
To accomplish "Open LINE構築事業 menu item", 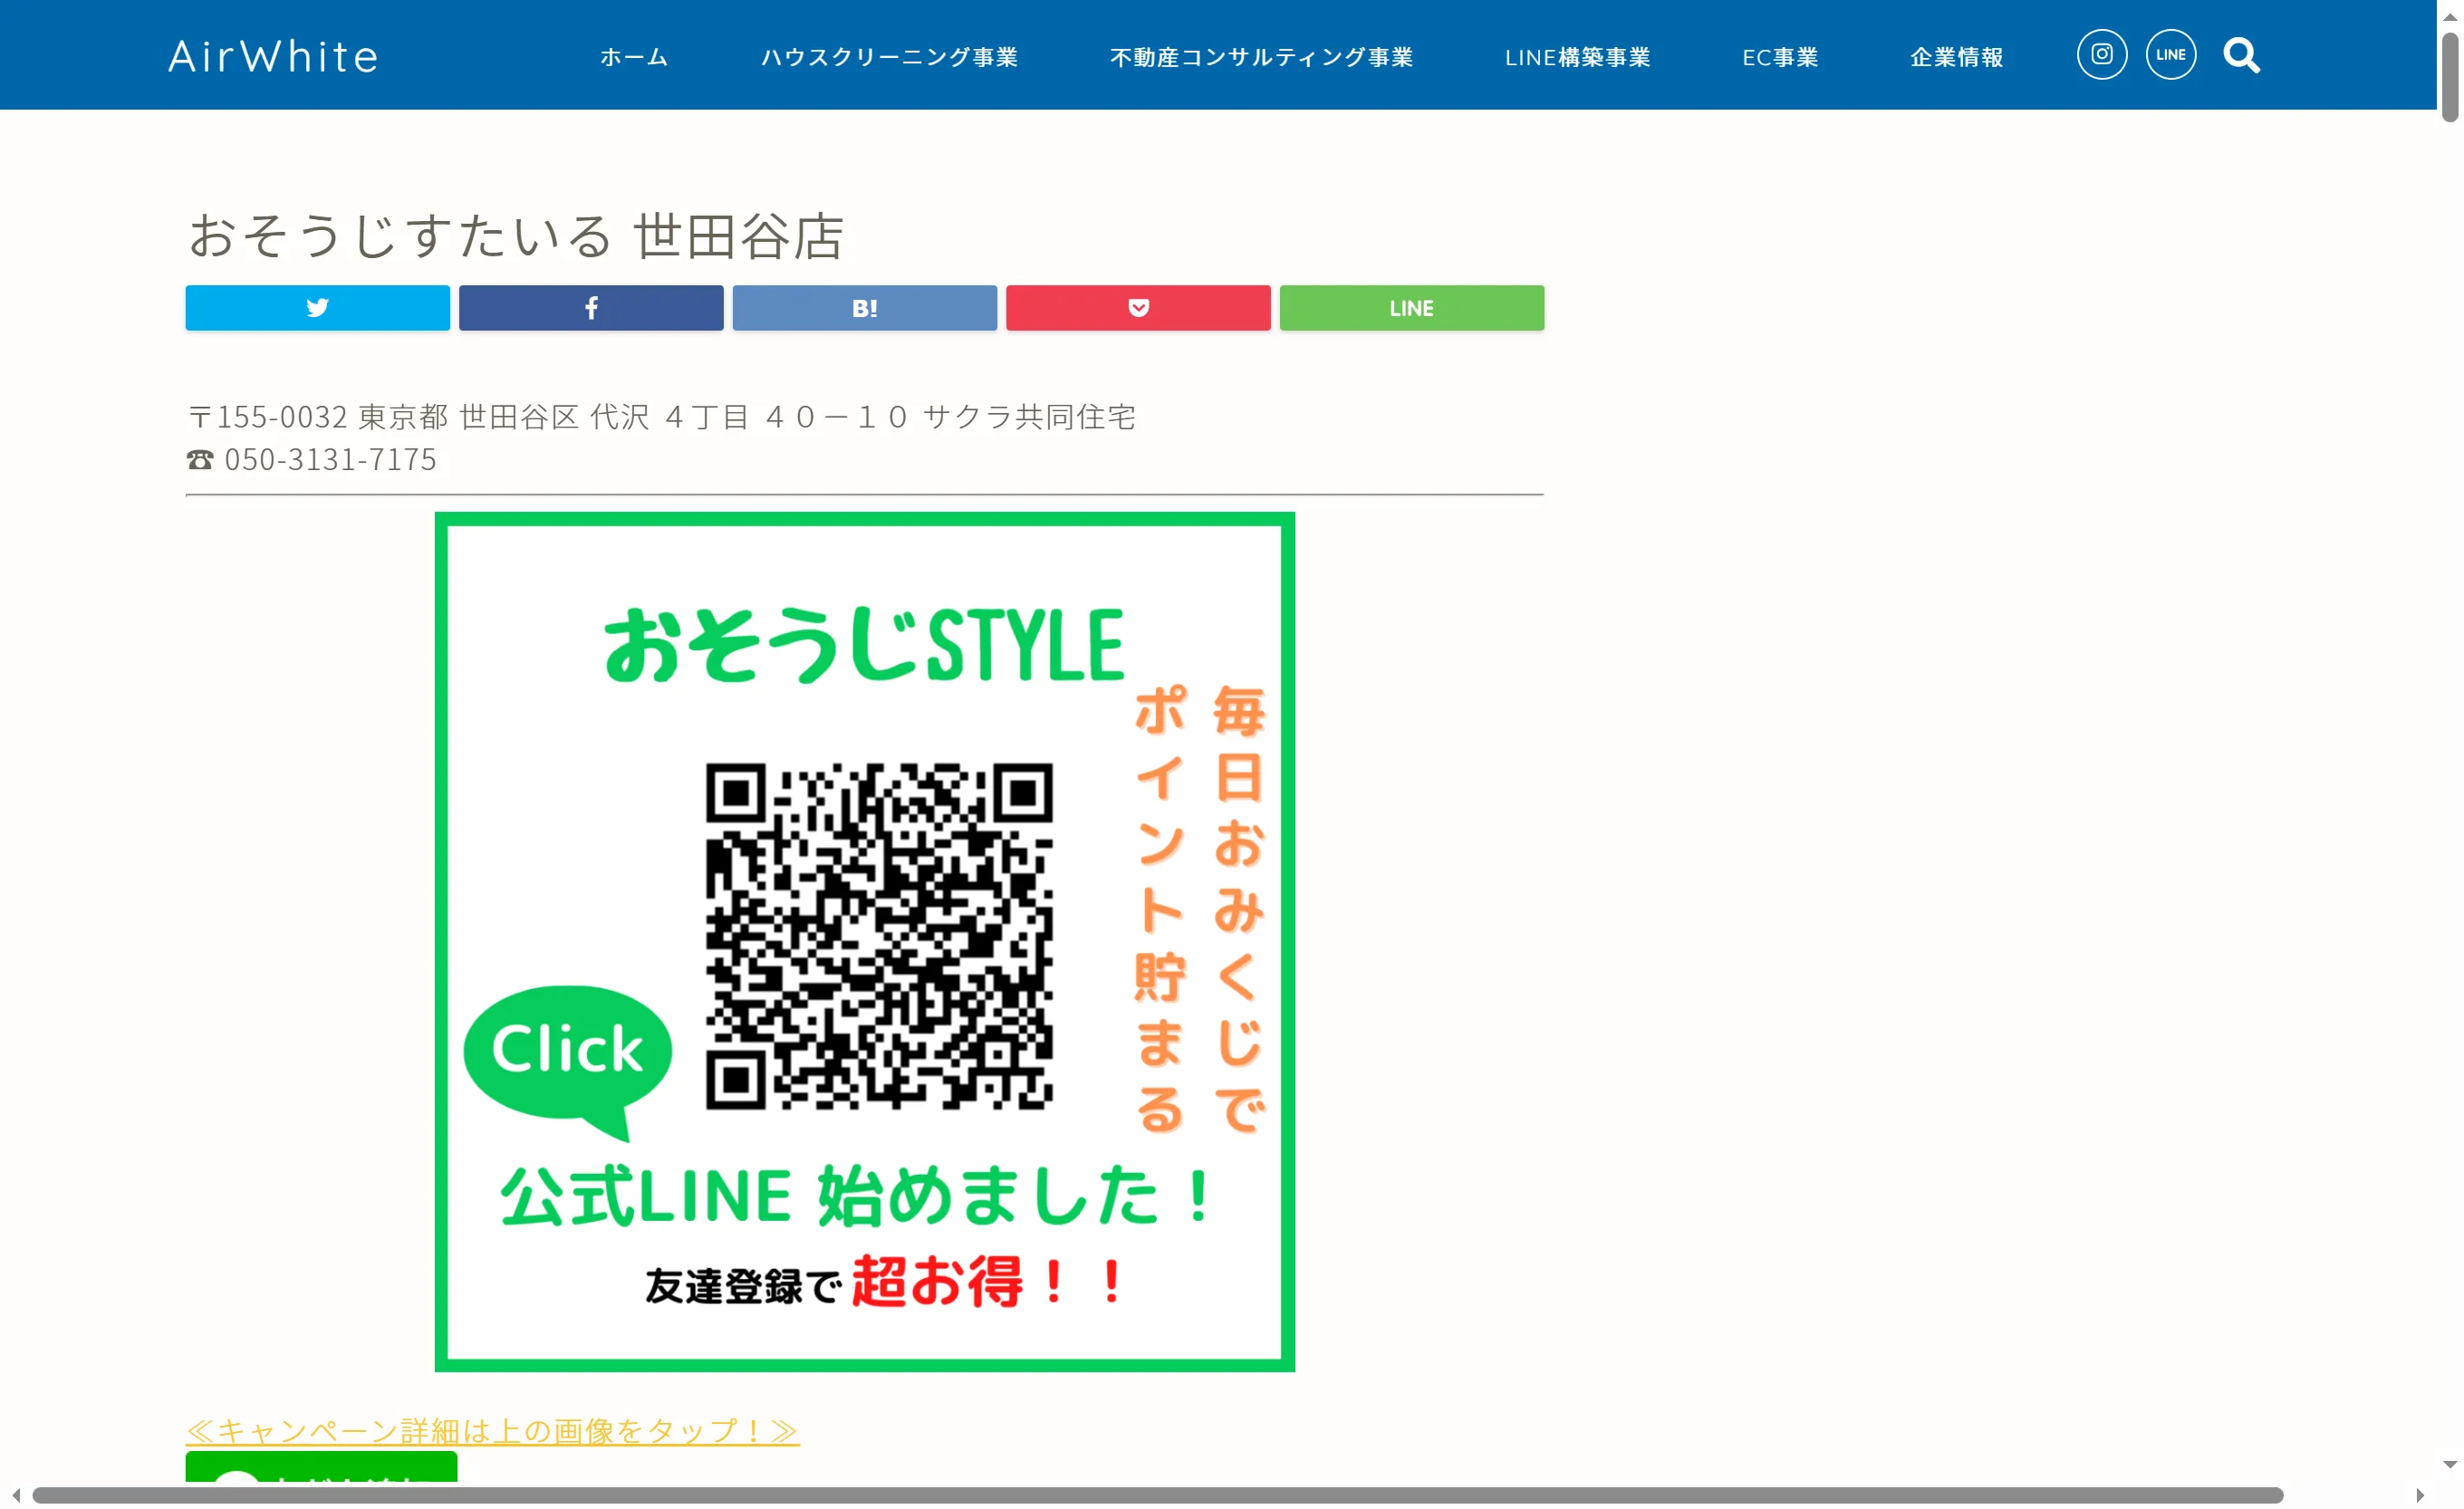I will pos(1577,57).
